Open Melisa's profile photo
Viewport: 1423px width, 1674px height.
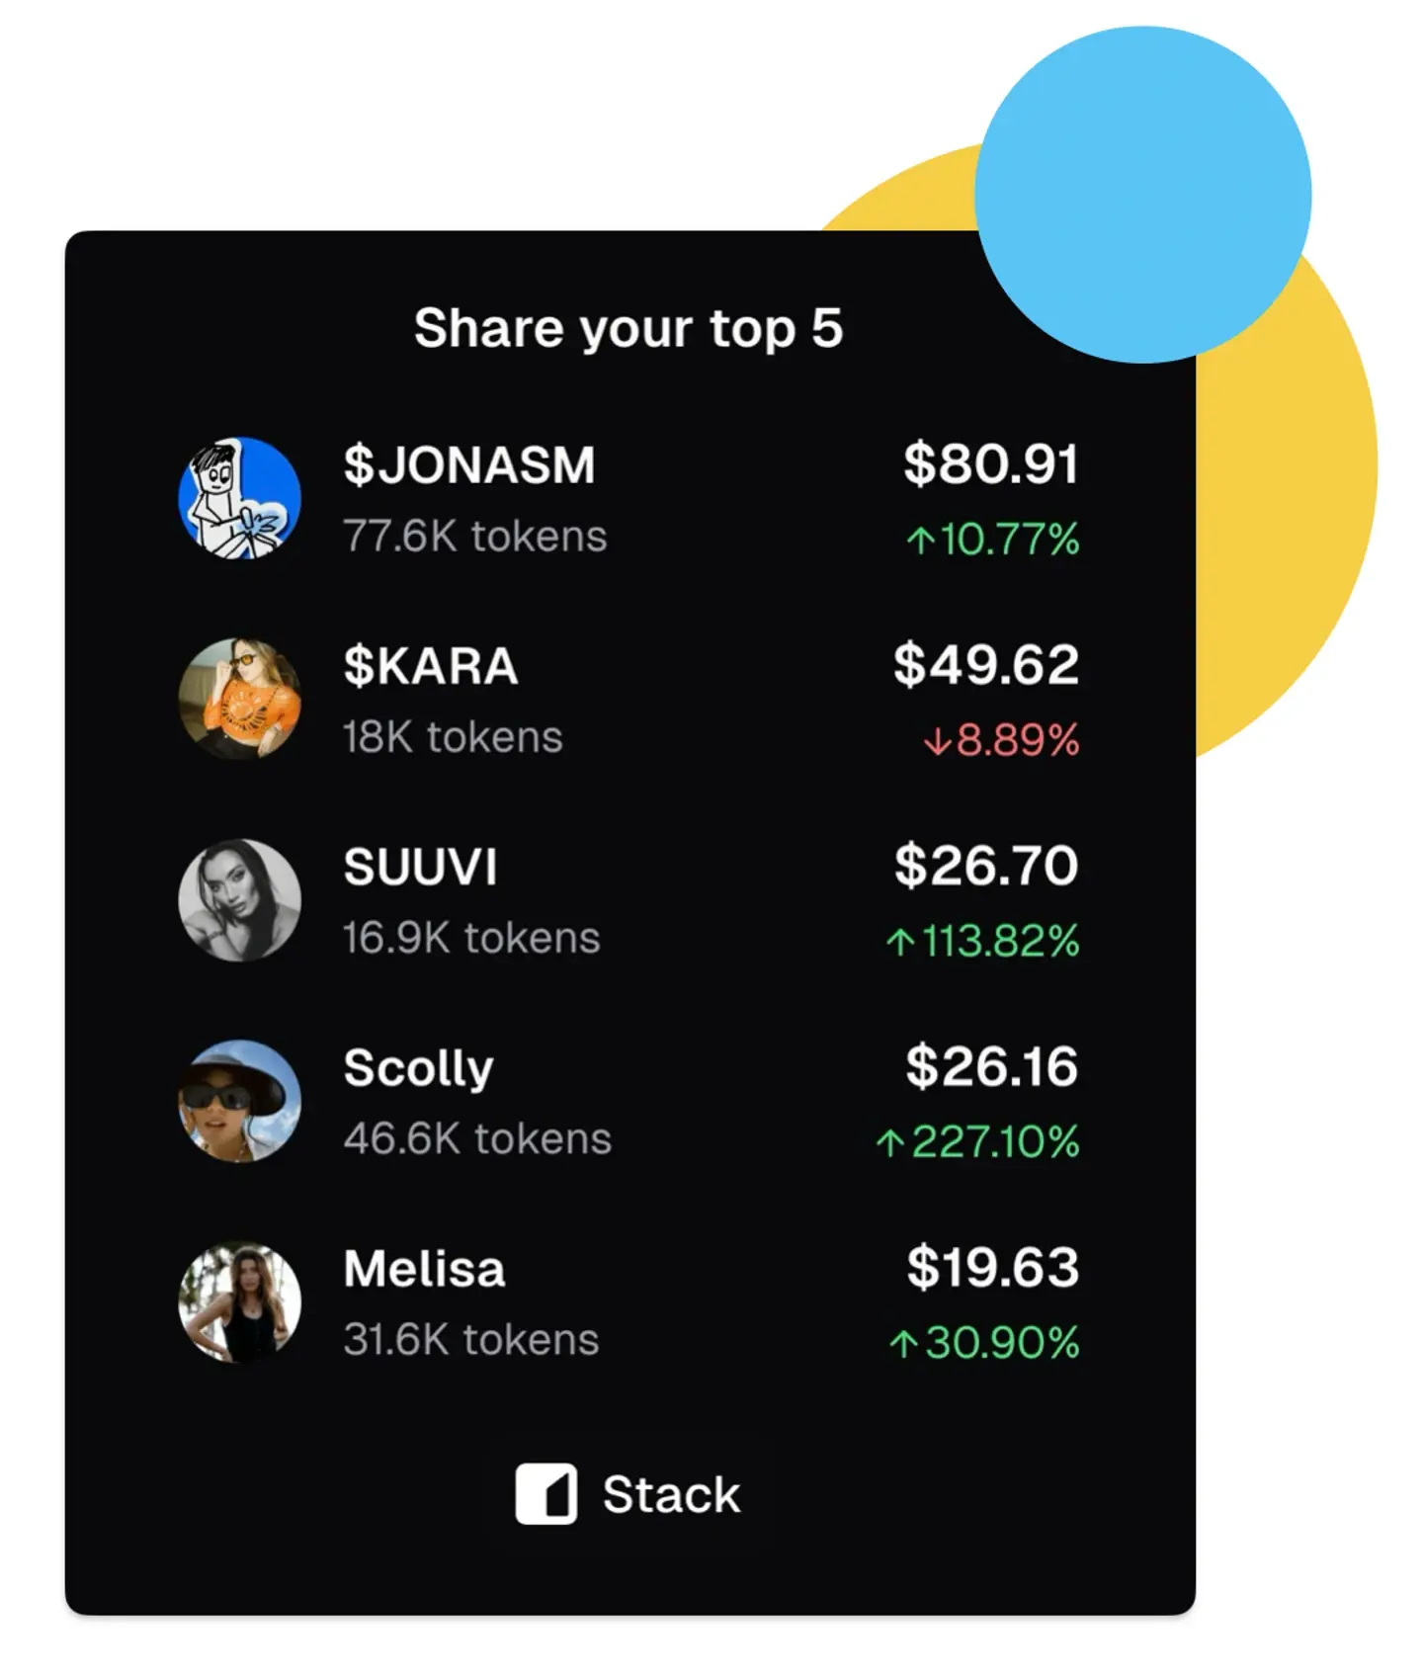click(x=239, y=1301)
